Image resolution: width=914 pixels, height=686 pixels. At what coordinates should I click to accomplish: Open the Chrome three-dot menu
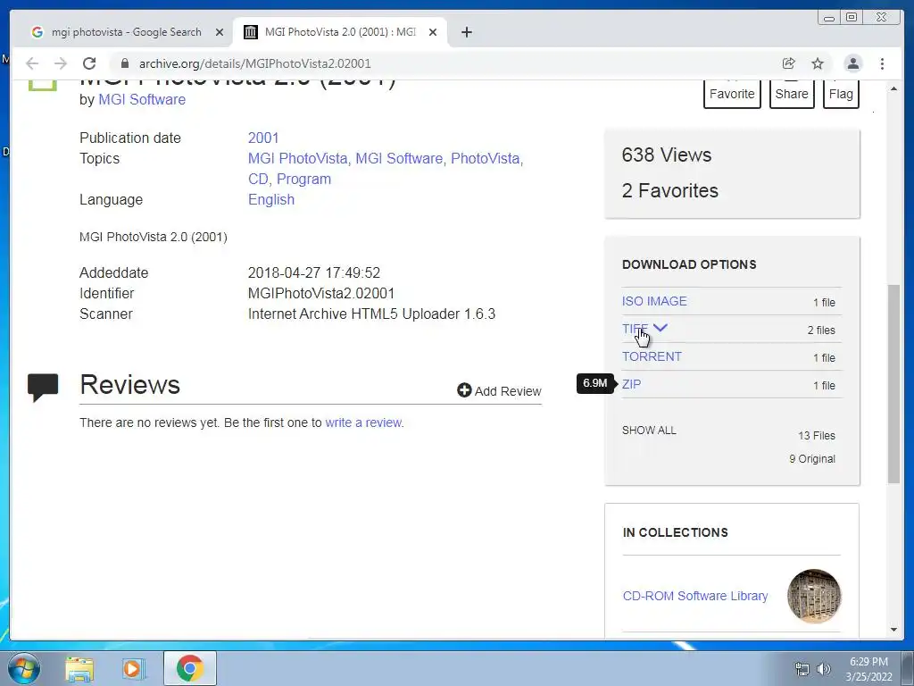(883, 63)
